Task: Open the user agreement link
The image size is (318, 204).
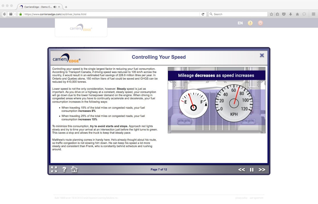Action: point(256,198)
